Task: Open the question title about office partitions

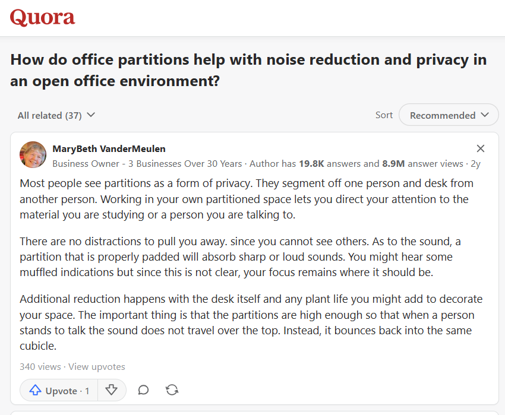Action: click(x=248, y=70)
